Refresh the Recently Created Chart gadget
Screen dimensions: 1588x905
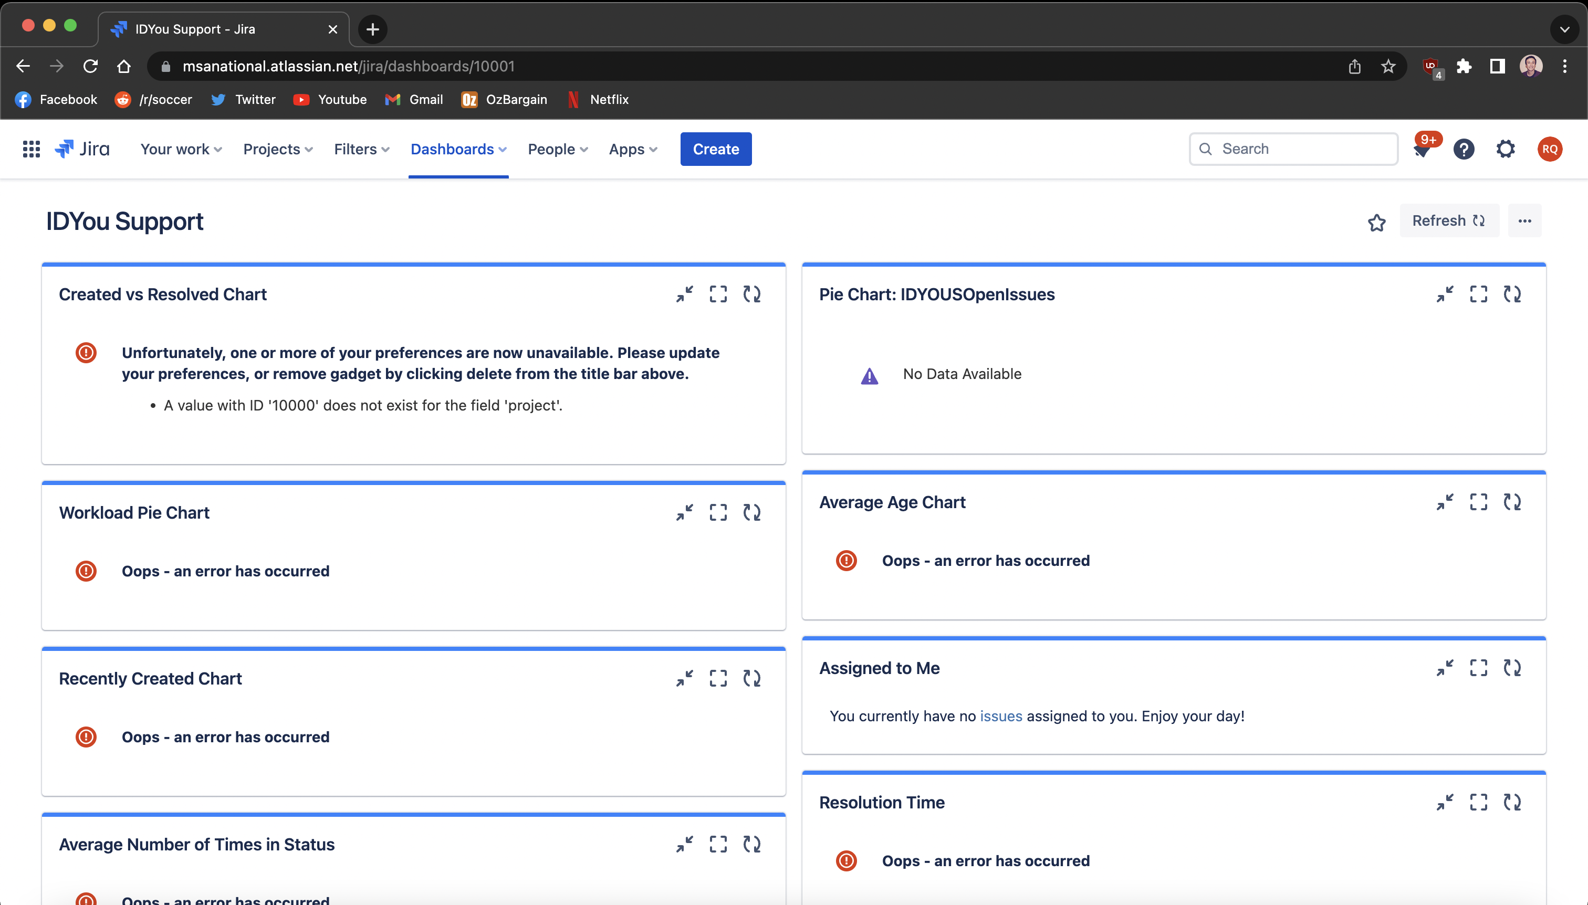[x=751, y=678]
